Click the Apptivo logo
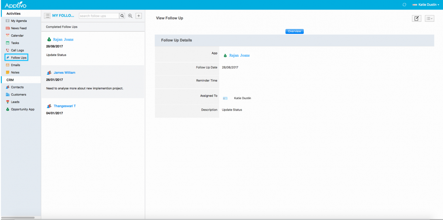 pos(16,5)
